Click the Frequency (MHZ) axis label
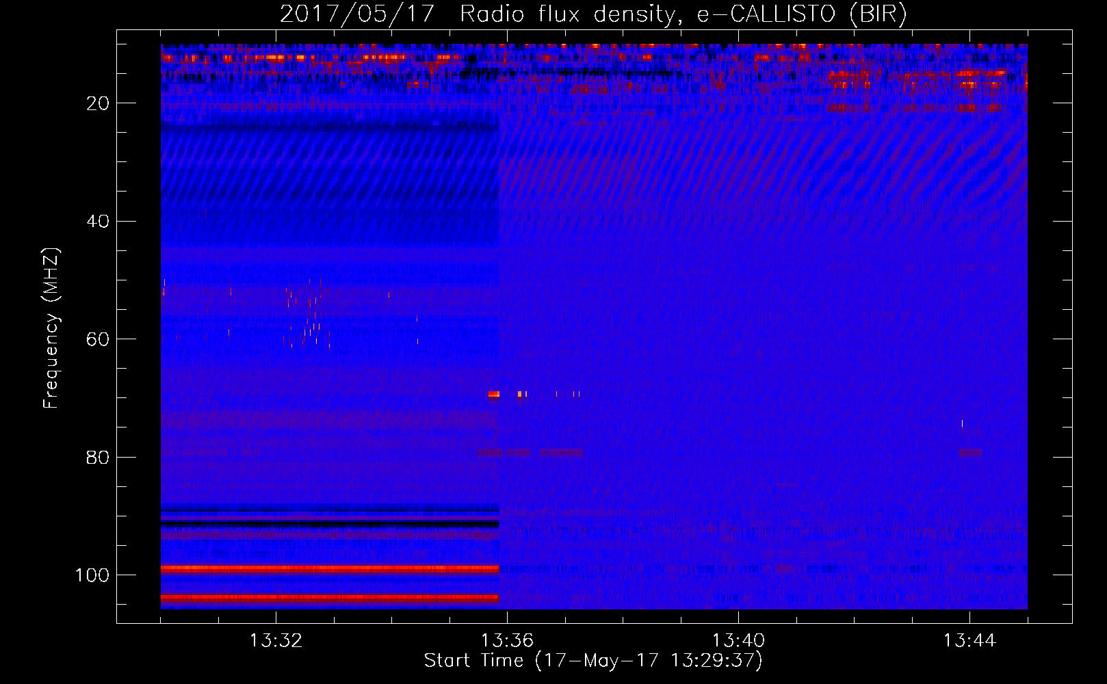1107x684 pixels. [x=51, y=328]
